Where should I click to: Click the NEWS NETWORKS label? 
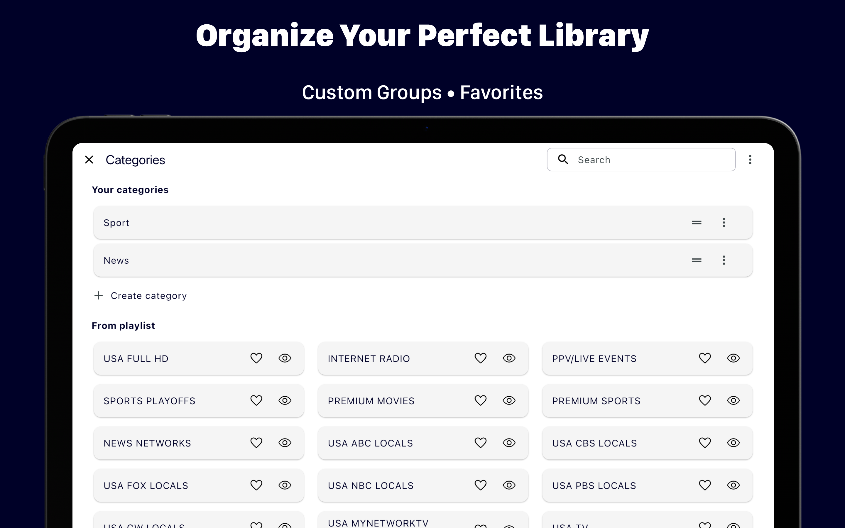[147, 443]
